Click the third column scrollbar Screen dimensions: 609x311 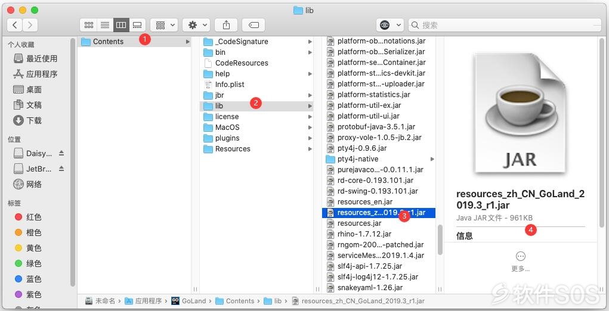point(440,240)
